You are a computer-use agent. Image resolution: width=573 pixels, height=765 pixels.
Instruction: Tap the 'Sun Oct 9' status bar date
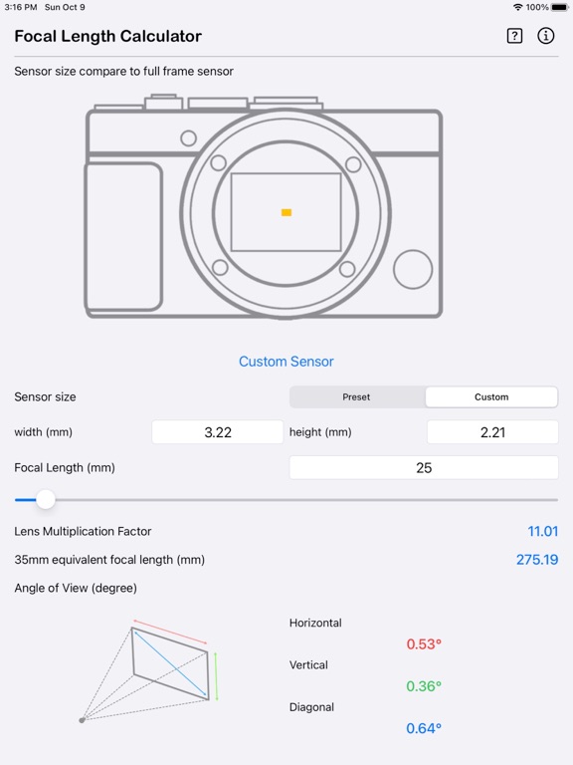coord(65,7)
